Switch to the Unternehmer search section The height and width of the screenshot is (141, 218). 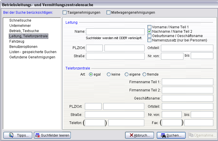click(x=22, y=26)
